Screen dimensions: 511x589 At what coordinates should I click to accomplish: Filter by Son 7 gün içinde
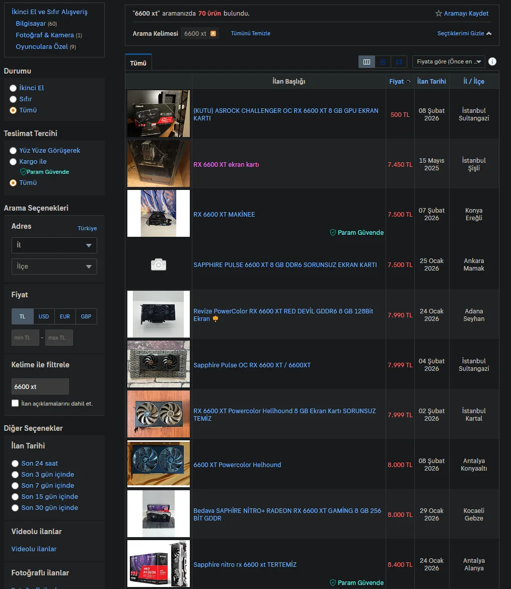click(15, 486)
